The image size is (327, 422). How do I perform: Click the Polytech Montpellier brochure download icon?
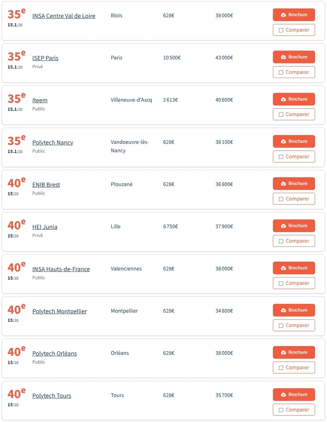tap(283, 311)
